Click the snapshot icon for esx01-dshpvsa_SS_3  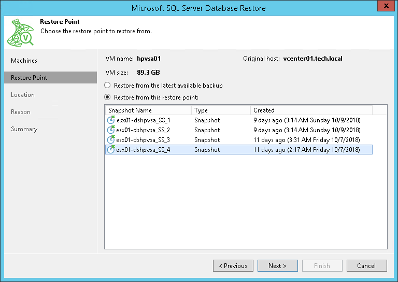(111, 139)
